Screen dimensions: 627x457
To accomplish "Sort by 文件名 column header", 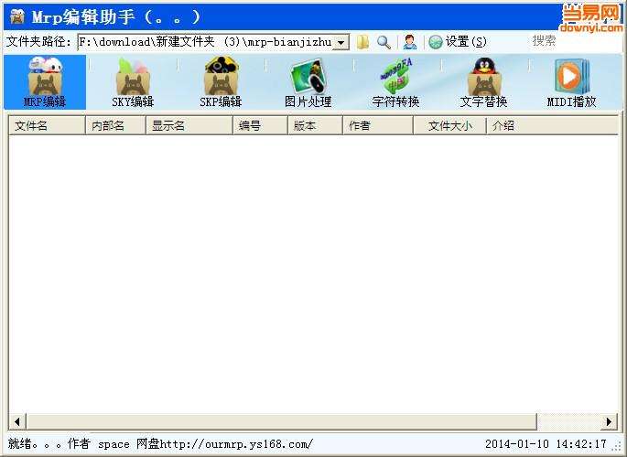I will click(x=47, y=126).
